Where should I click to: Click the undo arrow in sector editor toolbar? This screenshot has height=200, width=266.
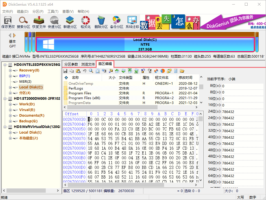[84, 71]
